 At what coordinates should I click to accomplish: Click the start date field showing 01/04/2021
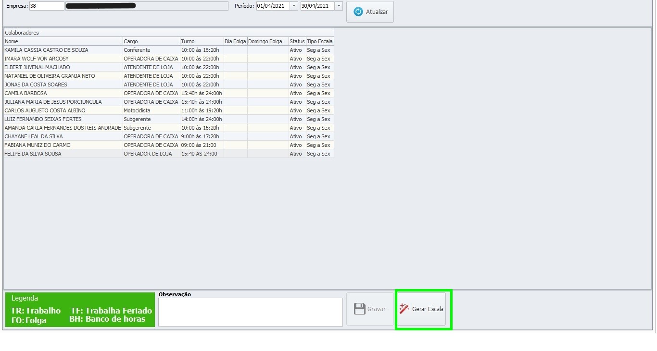pyautogui.click(x=272, y=6)
